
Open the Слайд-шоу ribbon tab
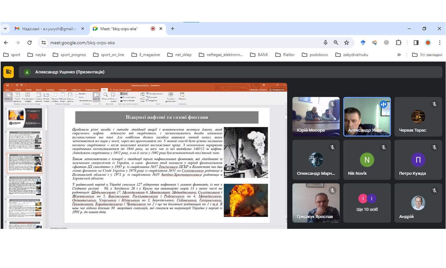coord(76,90)
